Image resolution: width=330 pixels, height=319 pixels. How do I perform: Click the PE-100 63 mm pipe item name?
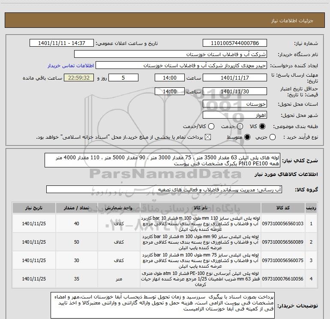coord(201,279)
